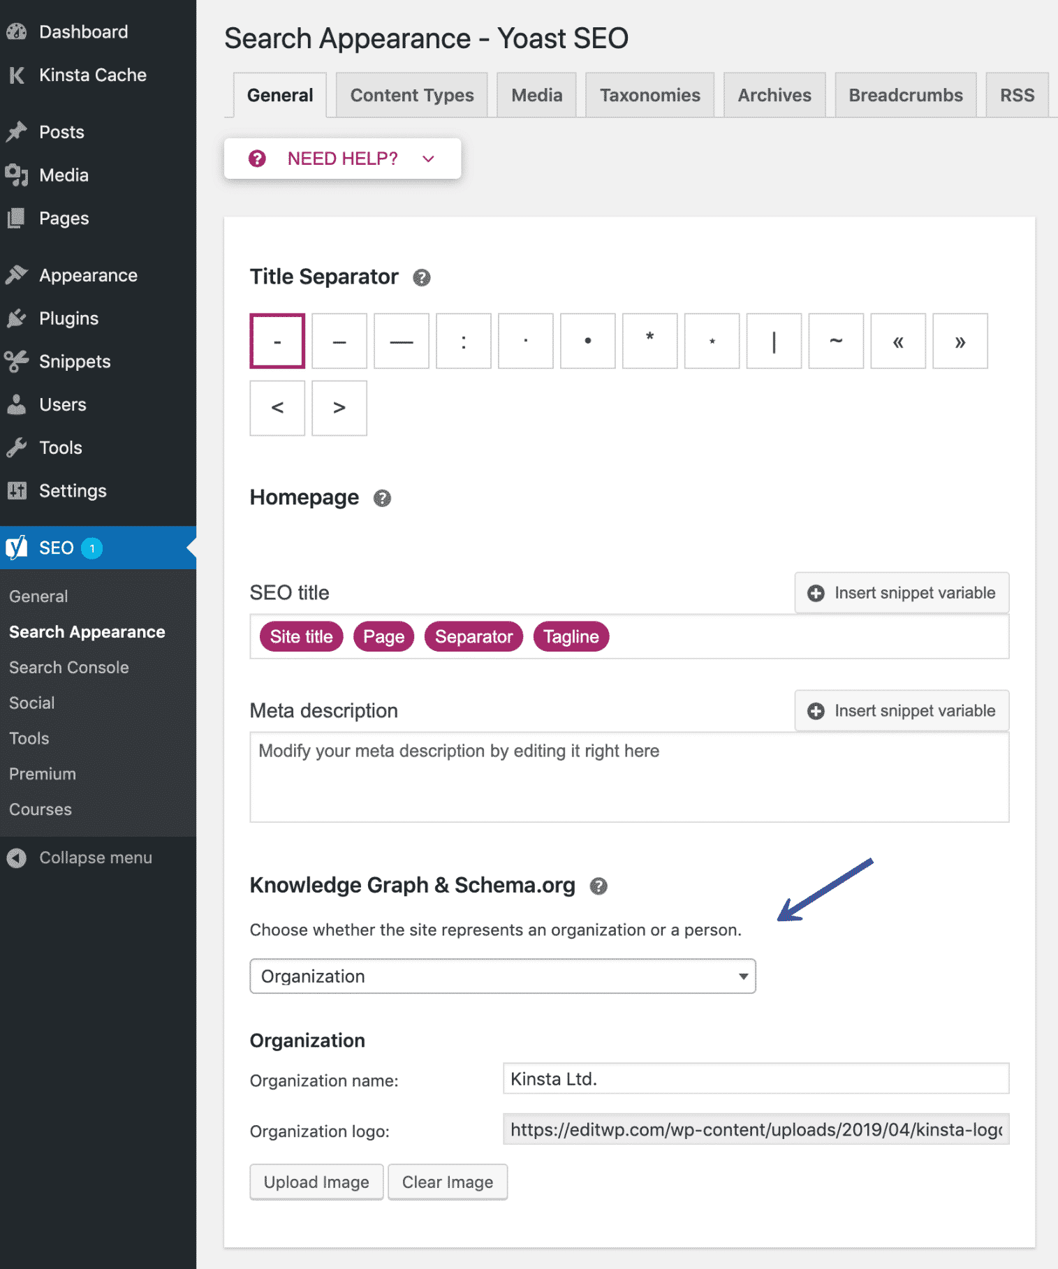The image size is (1058, 1269).
Task: Select the vertical bar title separator
Action: point(774,342)
